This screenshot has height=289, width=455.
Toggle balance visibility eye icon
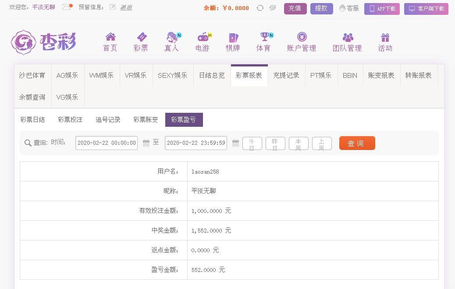(x=273, y=8)
